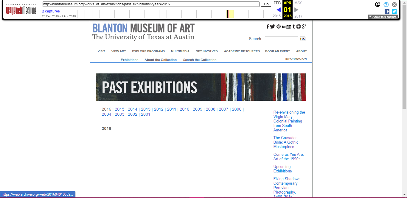Viewport: 407px width, 198px height.
Task: Click Go button beside museum search box
Action: click(302, 39)
